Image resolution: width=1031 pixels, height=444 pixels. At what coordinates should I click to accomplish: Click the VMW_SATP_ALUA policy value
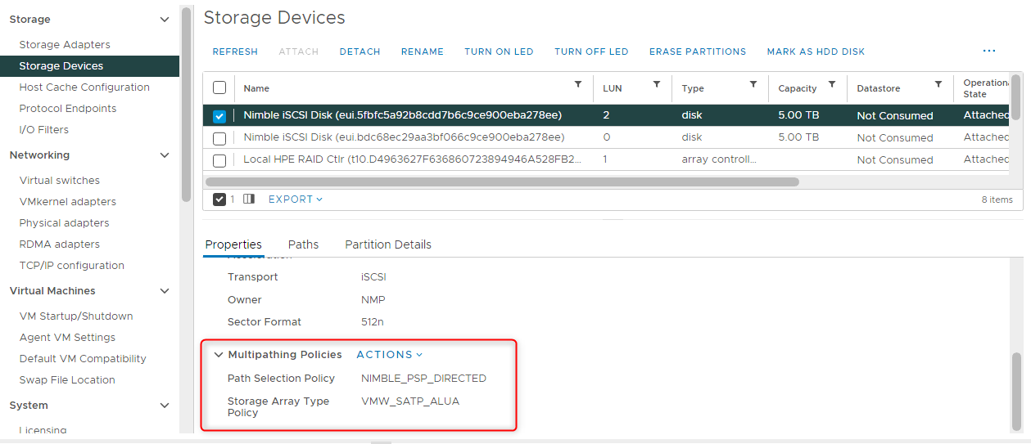tap(410, 401)
